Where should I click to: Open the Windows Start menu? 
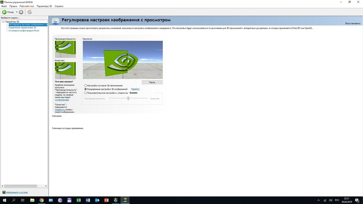5,200
